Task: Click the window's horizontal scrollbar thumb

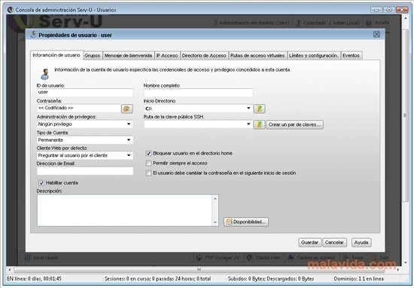Action: click(x=199, y=269)
